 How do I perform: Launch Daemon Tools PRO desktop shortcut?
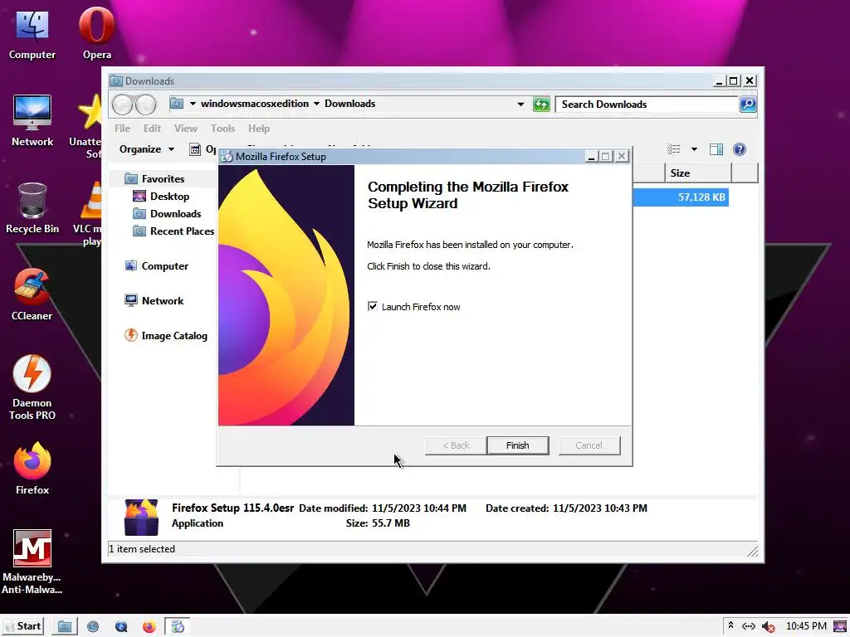[x=32, y=388]
